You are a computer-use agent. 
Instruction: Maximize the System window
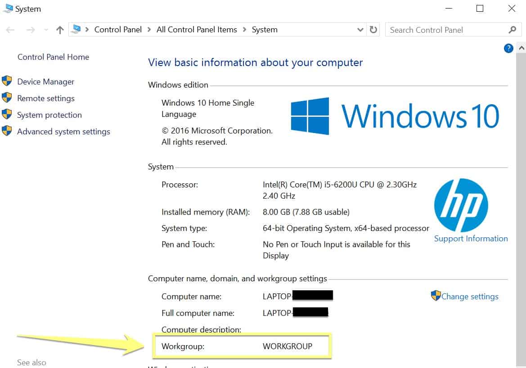pyautogui.click(x=480, y=9)
